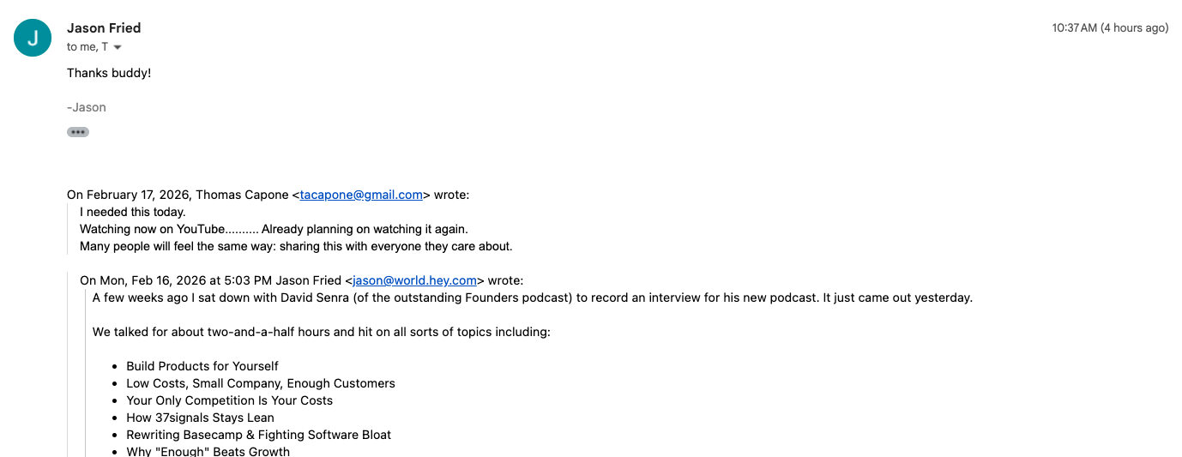The width and height of the screenshot is (1182, 457).
Task: Click the "Many people will feel the same way" line
Action: pos(296,246)
